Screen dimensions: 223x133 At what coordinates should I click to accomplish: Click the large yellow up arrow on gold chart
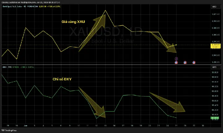(x=92, y=33)
